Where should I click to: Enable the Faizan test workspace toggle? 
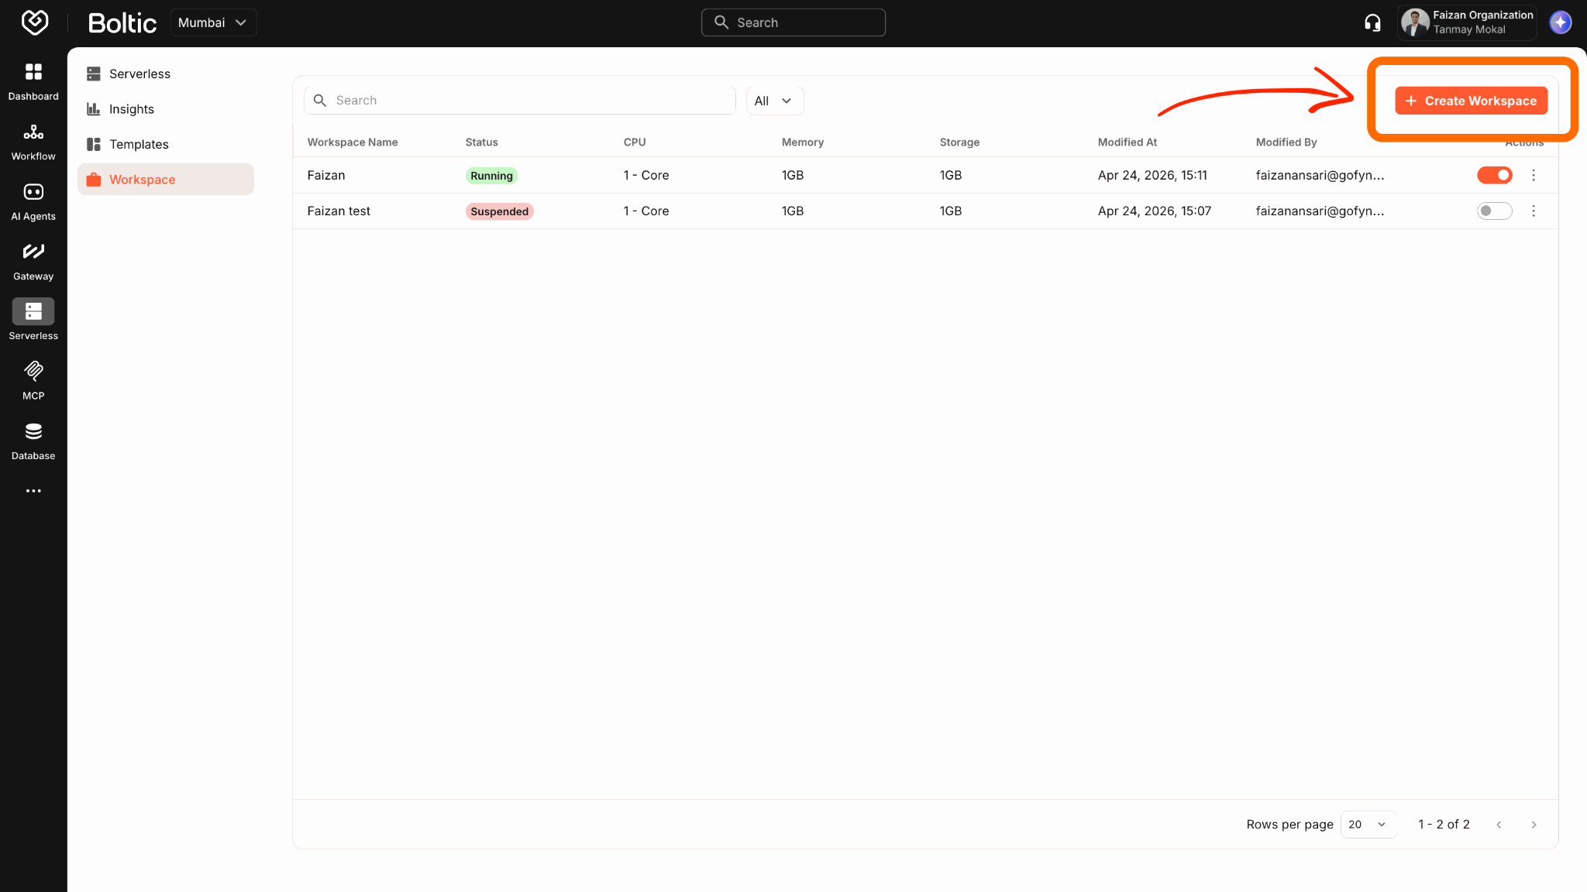pos(1494,211)
